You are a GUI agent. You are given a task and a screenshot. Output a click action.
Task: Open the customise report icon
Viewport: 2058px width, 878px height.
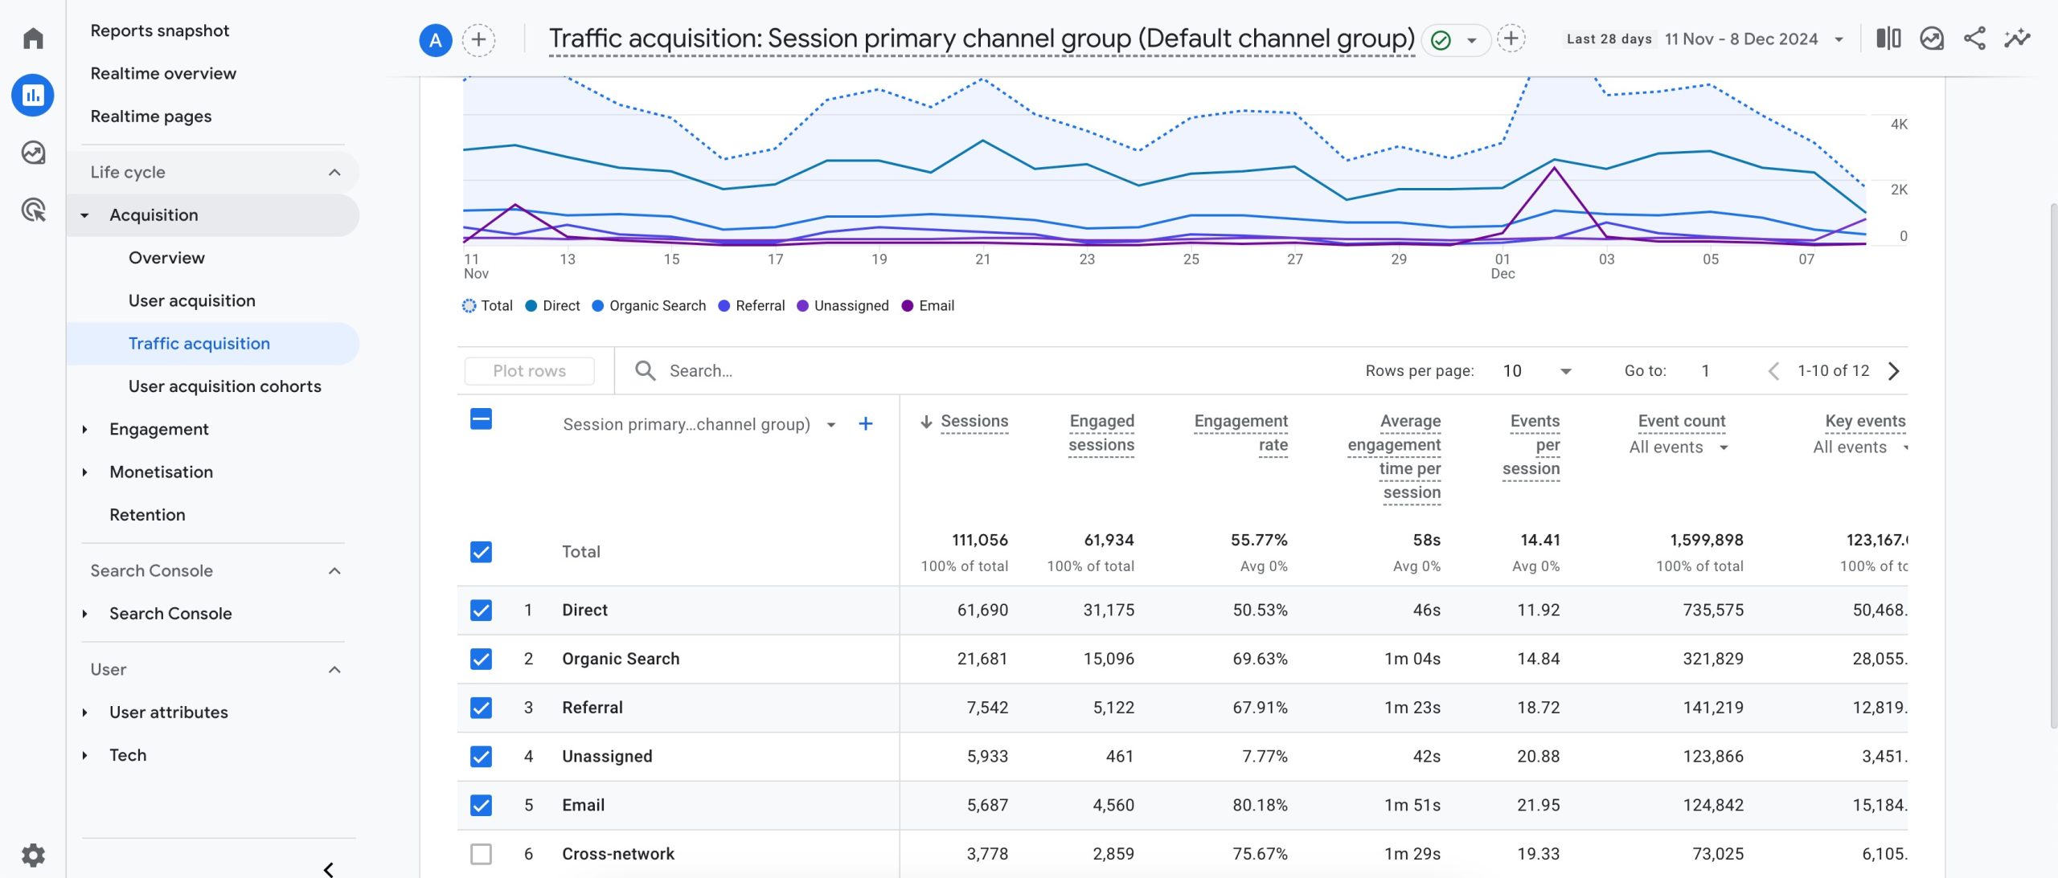1932,39
